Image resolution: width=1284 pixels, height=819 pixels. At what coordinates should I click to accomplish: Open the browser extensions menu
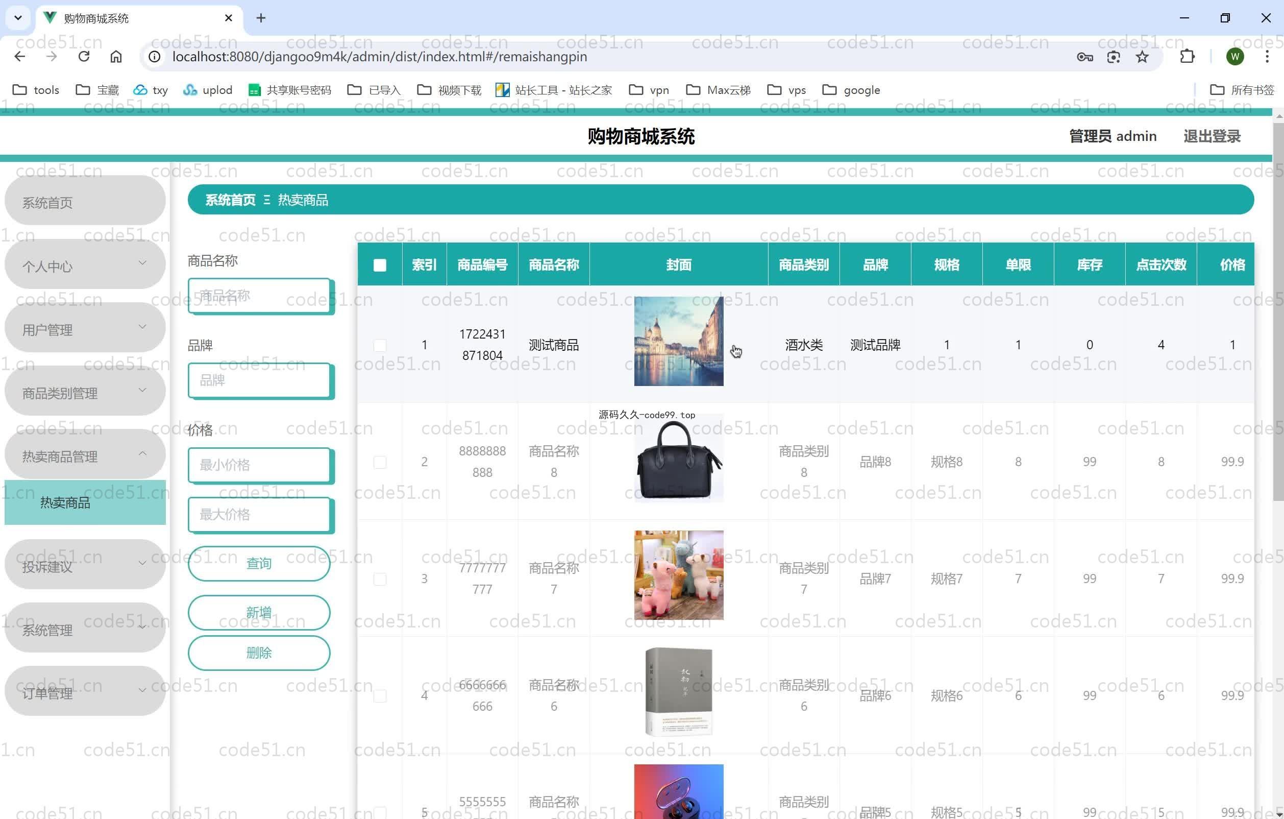[x=1187, y=57]
